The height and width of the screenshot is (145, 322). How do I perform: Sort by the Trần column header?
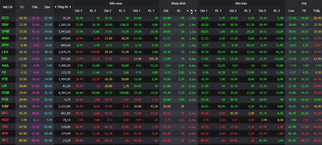(x=35, y=7)
